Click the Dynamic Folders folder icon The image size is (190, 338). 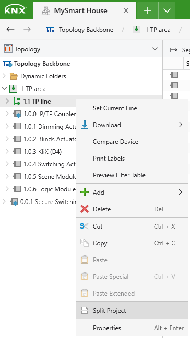pos(14,76)
